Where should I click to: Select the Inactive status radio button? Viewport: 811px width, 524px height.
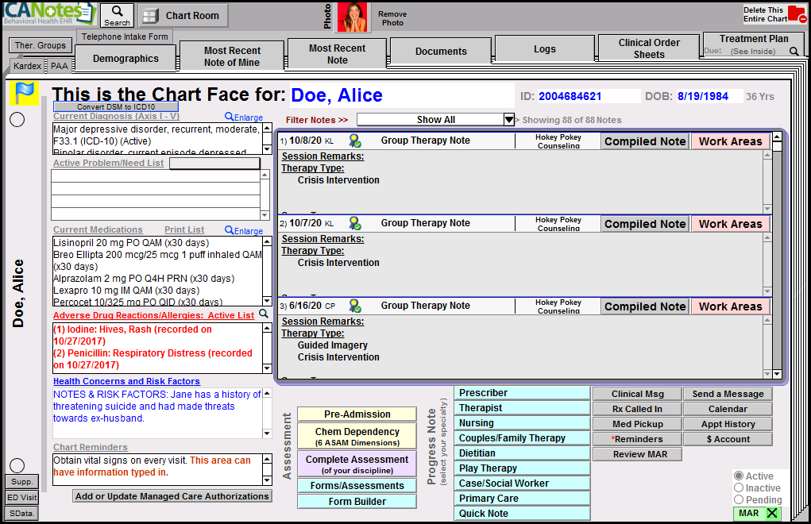click(x=739, y=488)
